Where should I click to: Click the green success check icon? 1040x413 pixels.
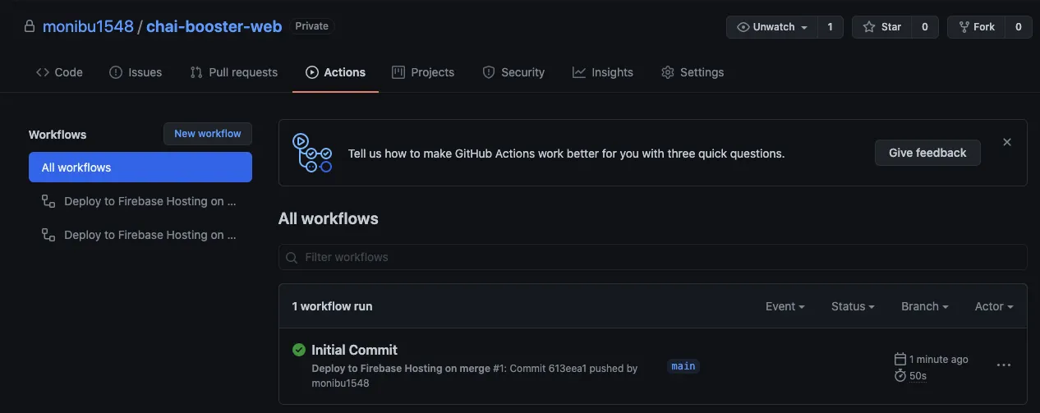pyautogui.click(x=299, y=350)
